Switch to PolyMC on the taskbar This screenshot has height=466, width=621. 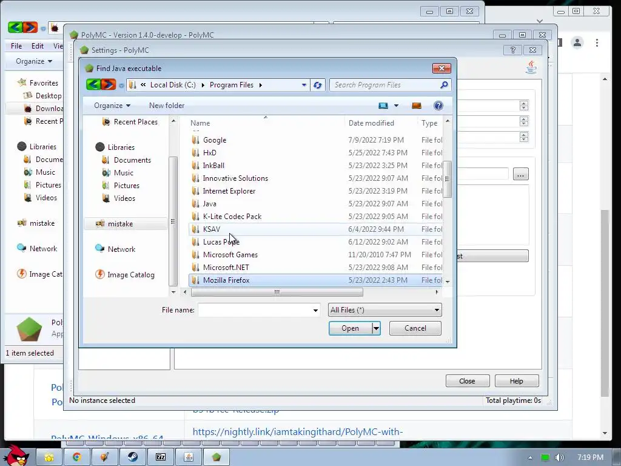point(217,457)
